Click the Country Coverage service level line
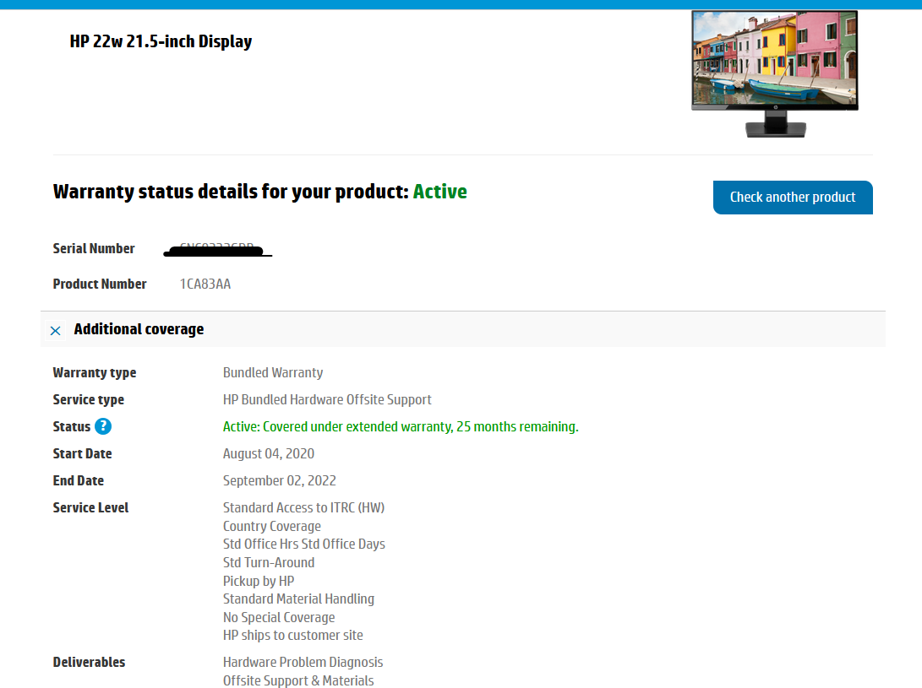Image resolution: width=922 pixels, height=688 pixels. tap(271, 526)
